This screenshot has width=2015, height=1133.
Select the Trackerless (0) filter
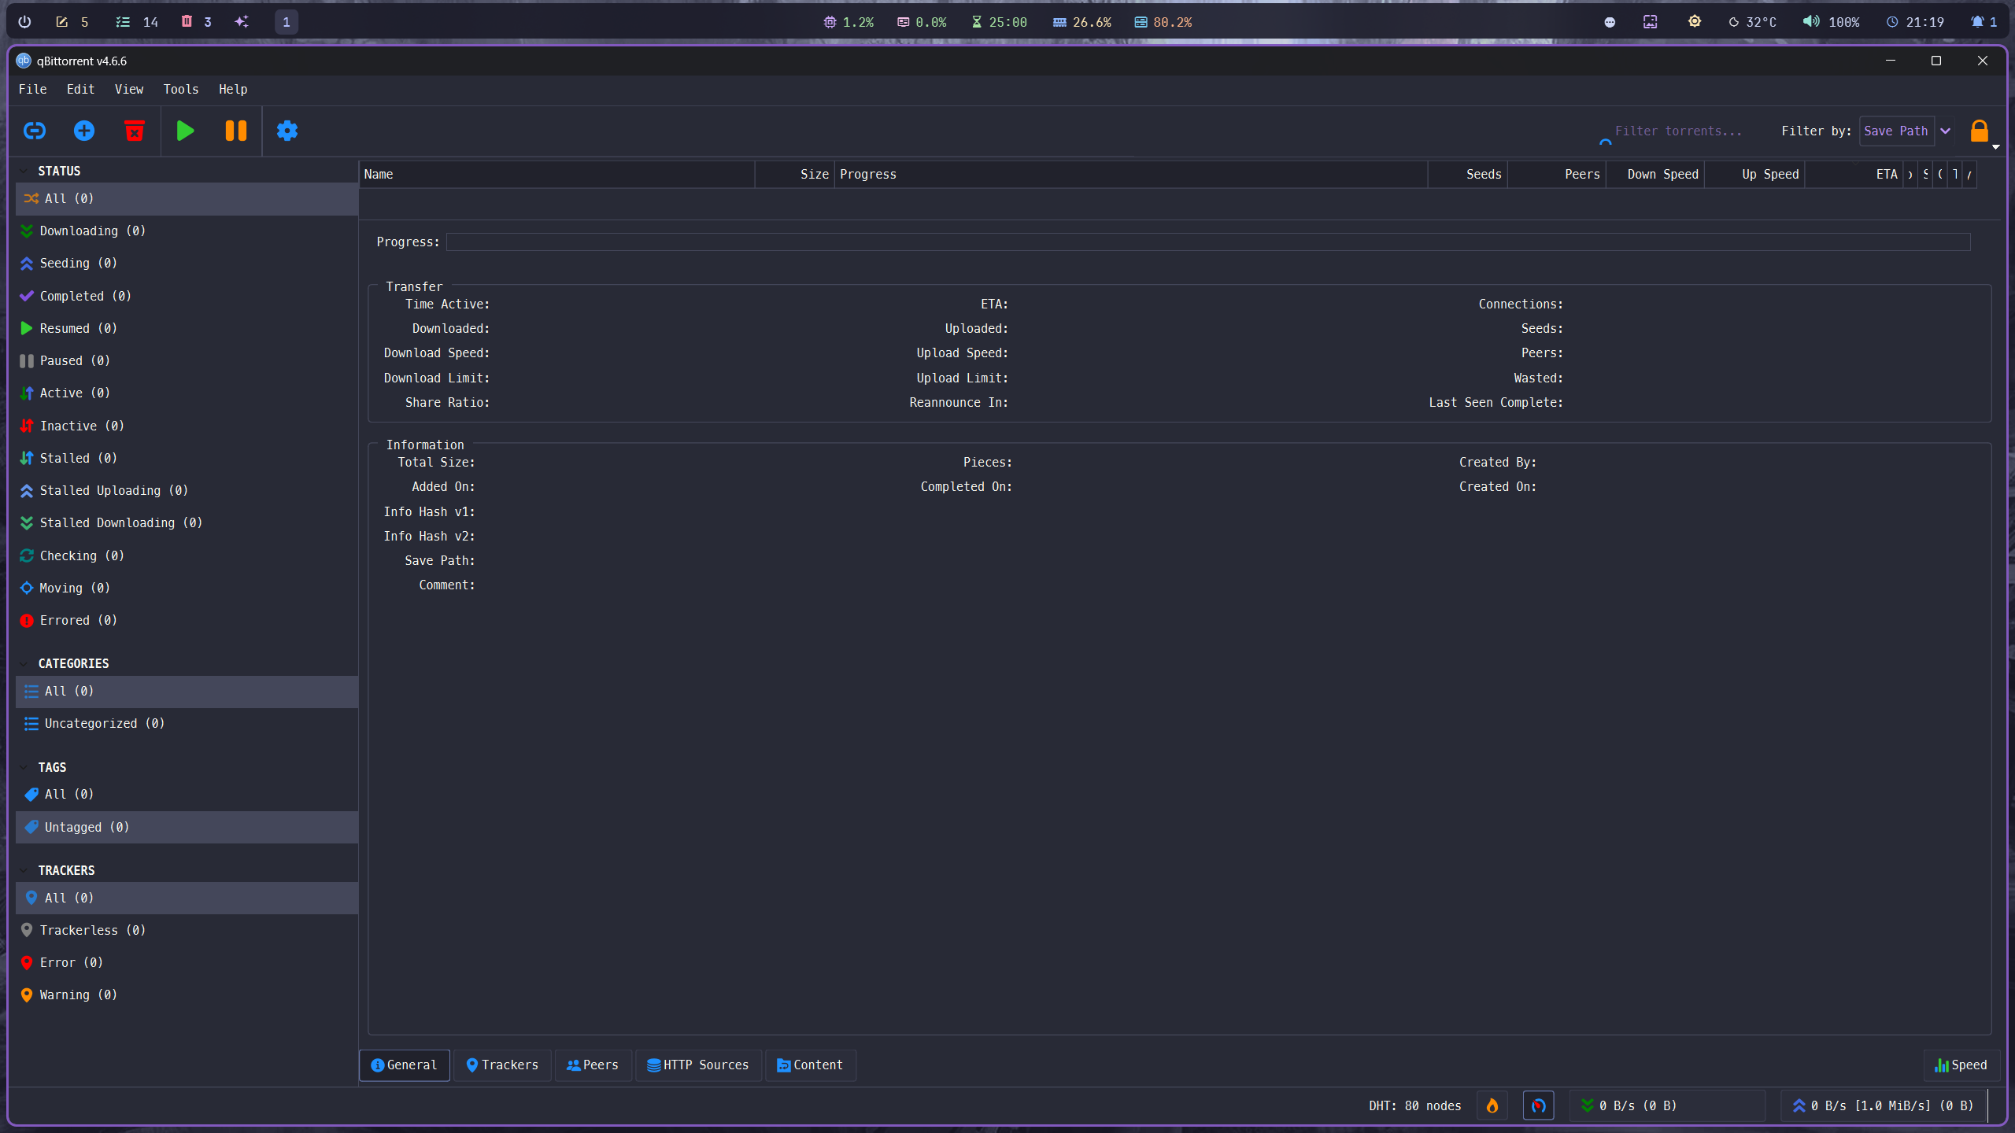pos(187,930)
